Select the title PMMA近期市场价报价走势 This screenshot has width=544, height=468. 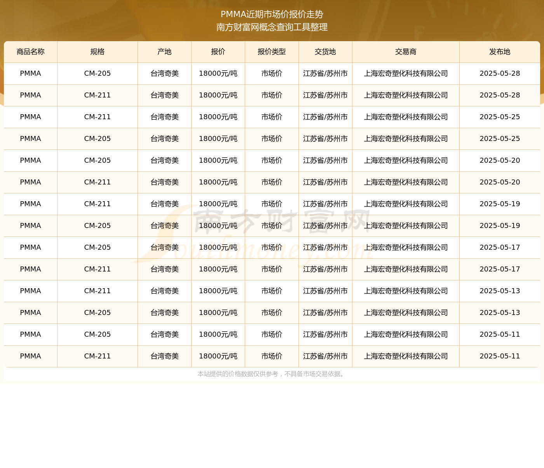click(272, 14)
